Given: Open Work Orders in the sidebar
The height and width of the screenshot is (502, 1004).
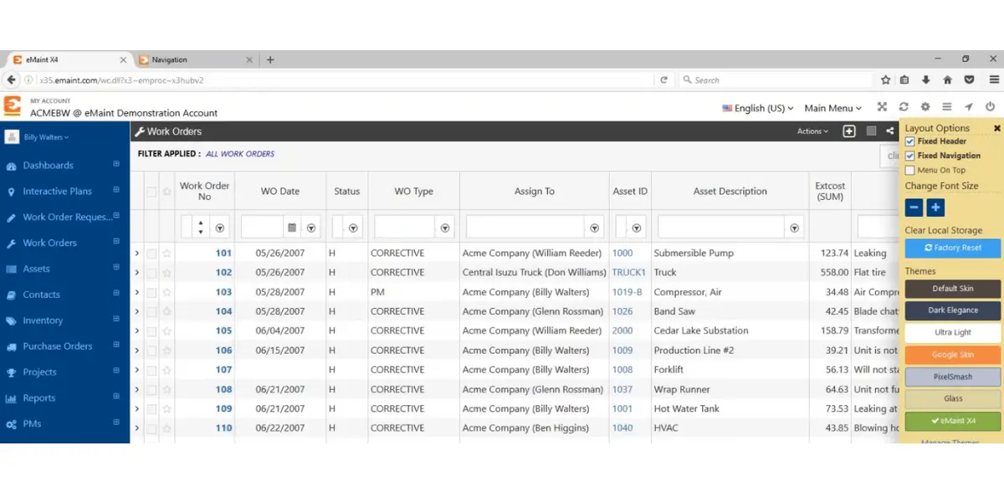Looking at the screenshot, I should 49,243.
